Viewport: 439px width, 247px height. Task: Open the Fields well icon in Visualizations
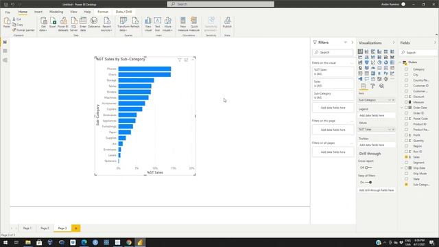click(x=363, y=86)
